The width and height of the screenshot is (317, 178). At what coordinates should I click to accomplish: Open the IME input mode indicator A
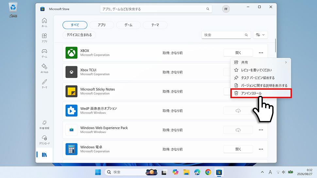click(x=270, y=172)
